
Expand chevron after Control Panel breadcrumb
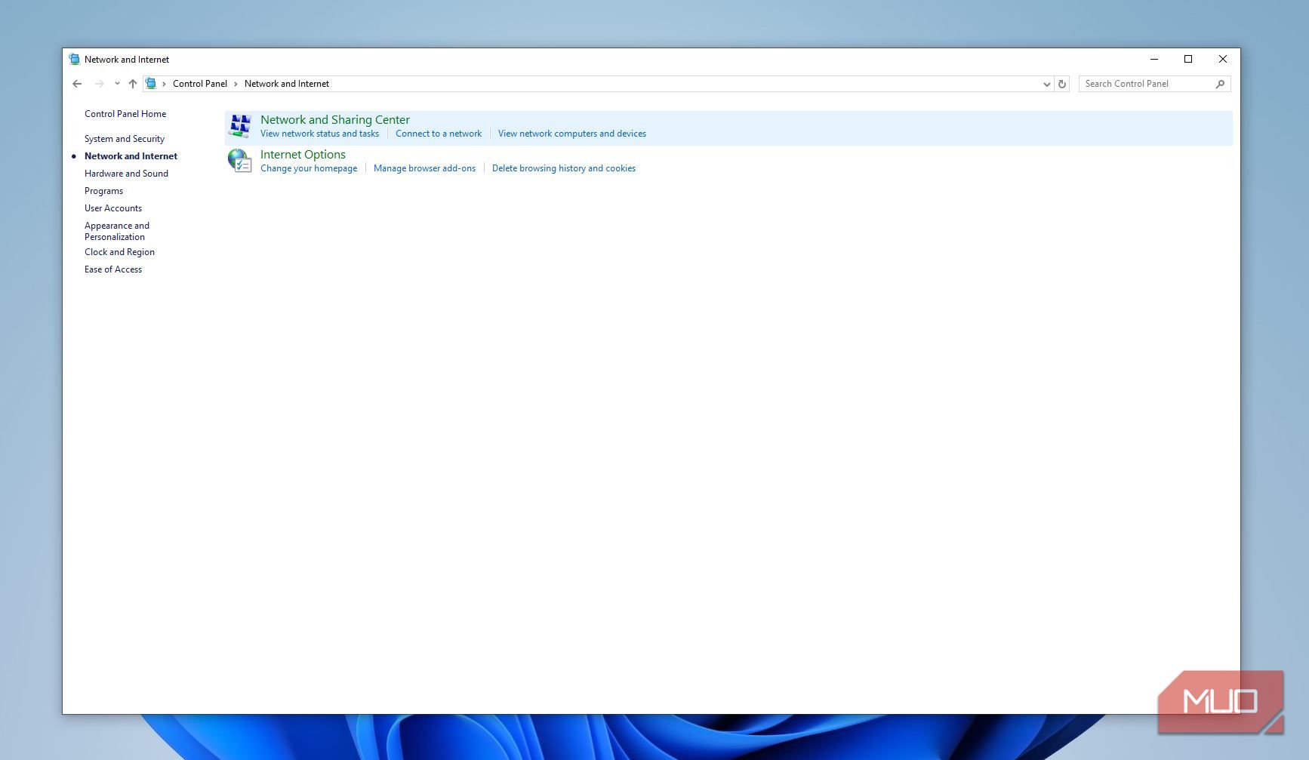pyautogui.click(x=236, y=84)
